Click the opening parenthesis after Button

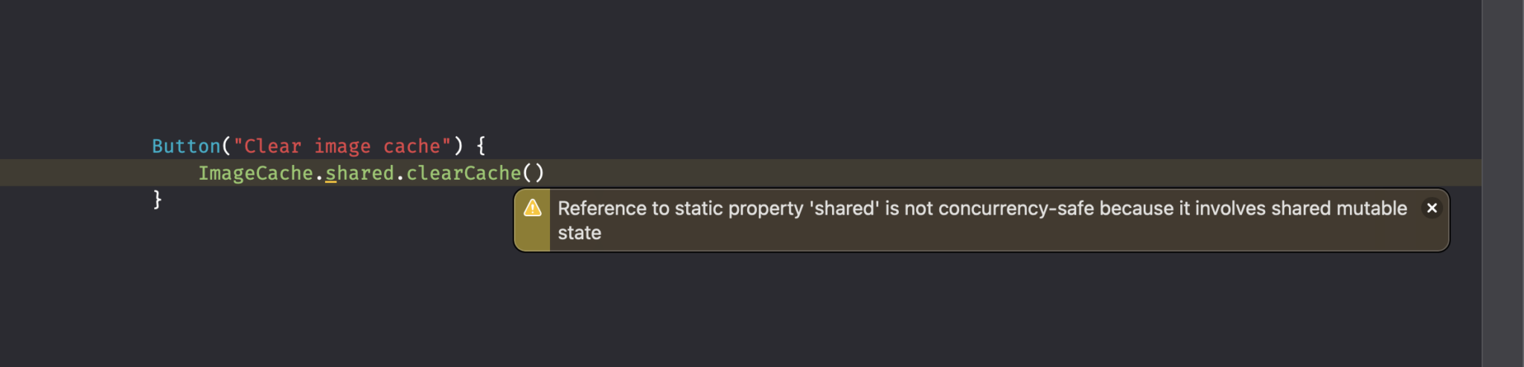point(226,146)
